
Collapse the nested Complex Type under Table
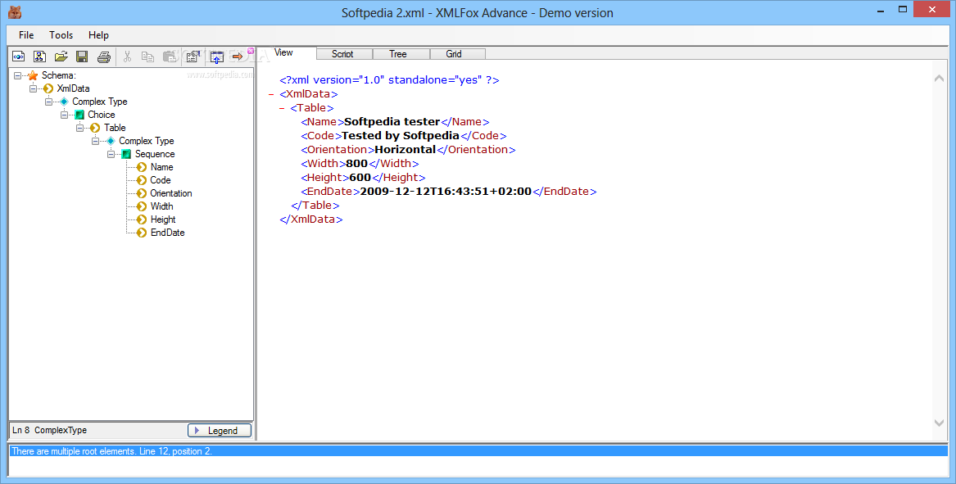[95, 141]
